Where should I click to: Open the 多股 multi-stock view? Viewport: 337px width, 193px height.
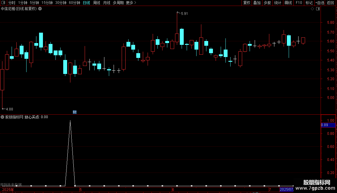[267, 3]
